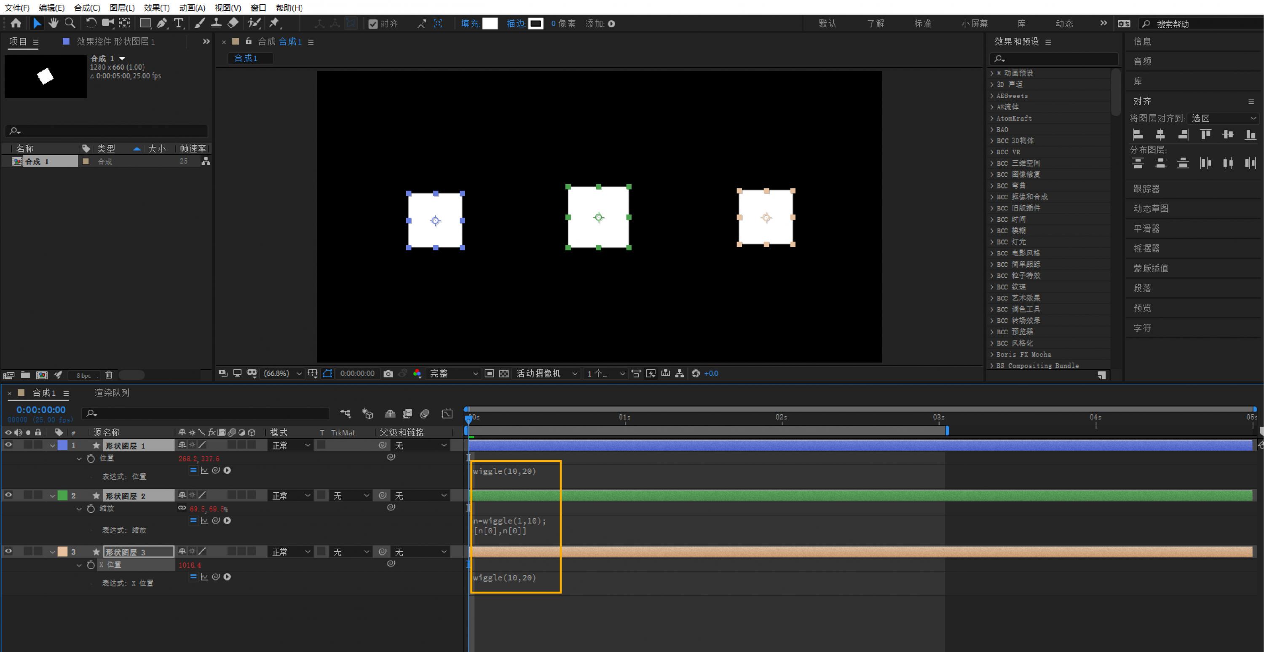Select the Puppet Pin tool
1264x652 pixels.
point(274,23)
